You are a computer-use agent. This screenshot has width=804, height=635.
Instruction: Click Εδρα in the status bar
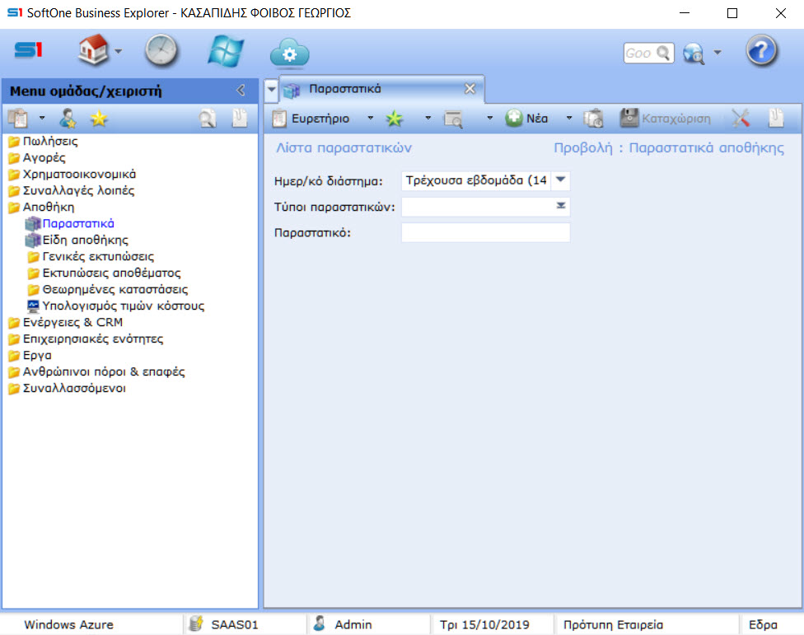click(x=763, y=625)
